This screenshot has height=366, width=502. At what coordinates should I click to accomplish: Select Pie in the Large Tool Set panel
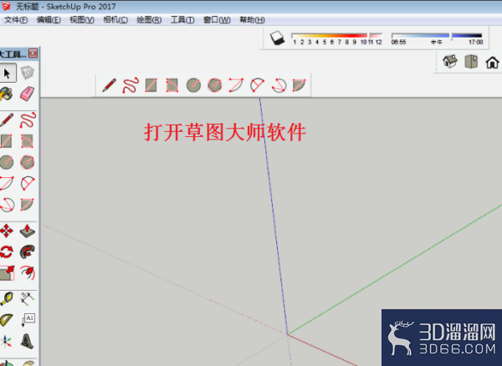[28, 205]
